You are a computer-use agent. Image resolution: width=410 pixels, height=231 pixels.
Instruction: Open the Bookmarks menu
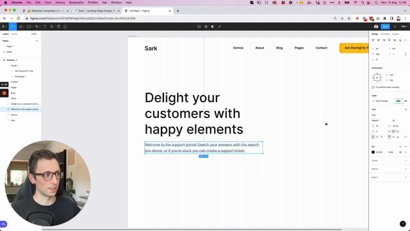click(76, 3)
